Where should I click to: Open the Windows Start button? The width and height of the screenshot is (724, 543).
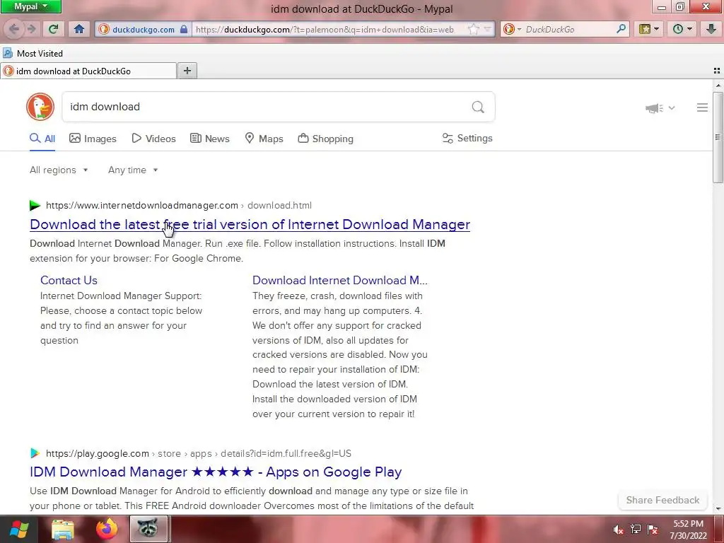(x=19, y=529)
